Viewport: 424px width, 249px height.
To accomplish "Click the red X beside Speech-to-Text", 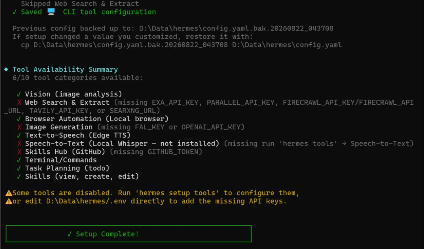I will coord(19,144).
